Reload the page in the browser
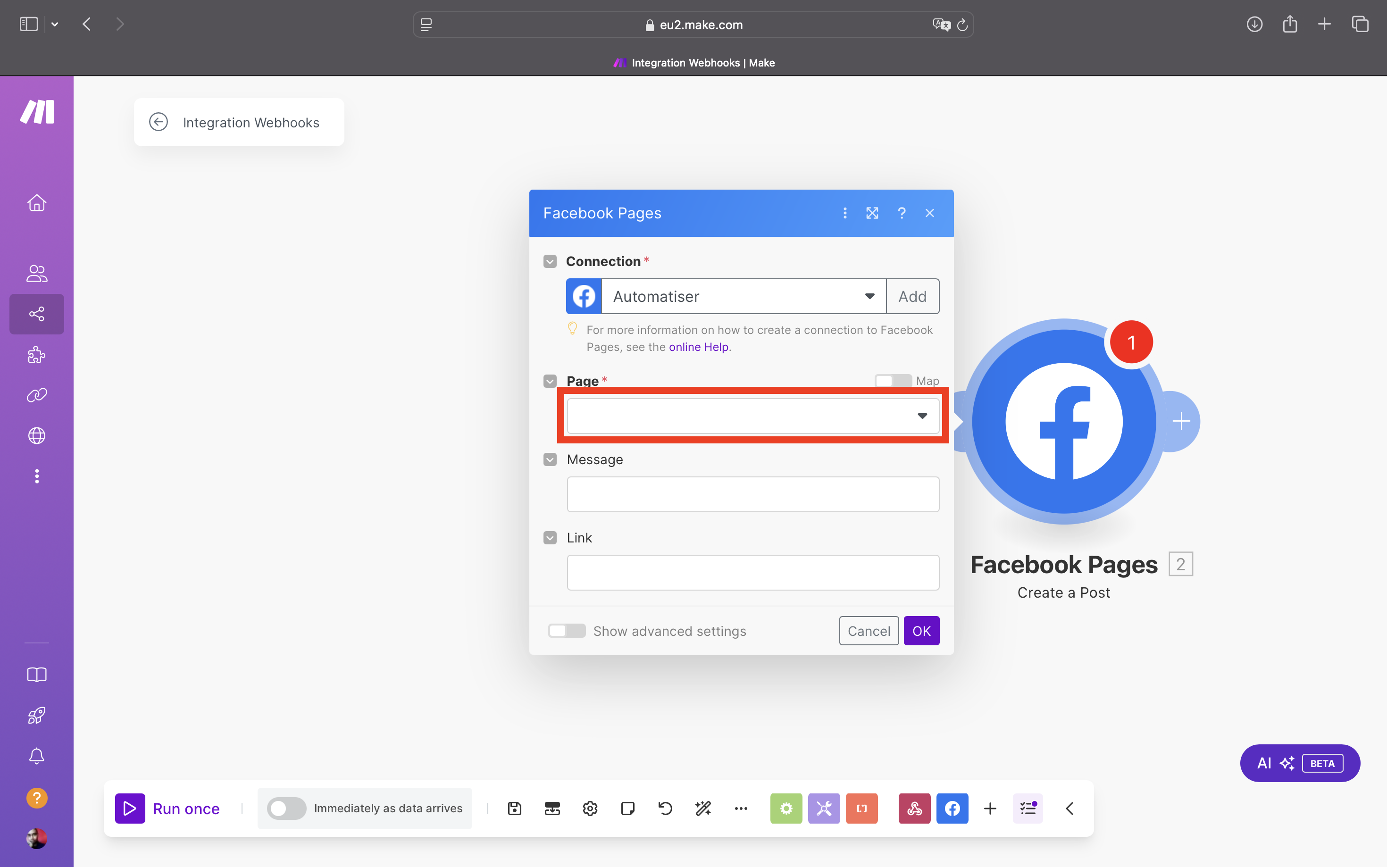The width and height of the screenshot is (1387, 867). click(x=963, y=25)
